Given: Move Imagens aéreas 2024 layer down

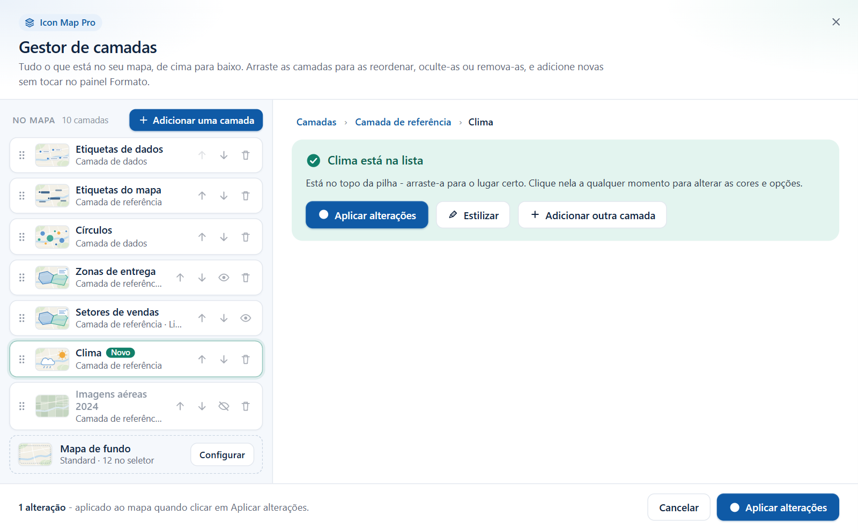Looking at the screenshot, I should pos(202,406).
